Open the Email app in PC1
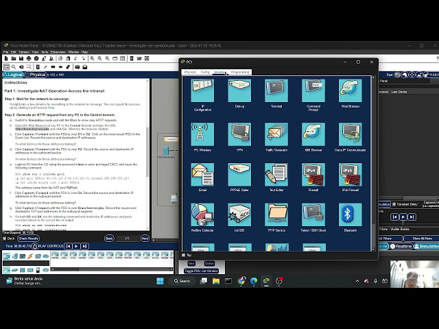Image resolution: width=439 pixels, height=329 pixels. tap(202, 175)
